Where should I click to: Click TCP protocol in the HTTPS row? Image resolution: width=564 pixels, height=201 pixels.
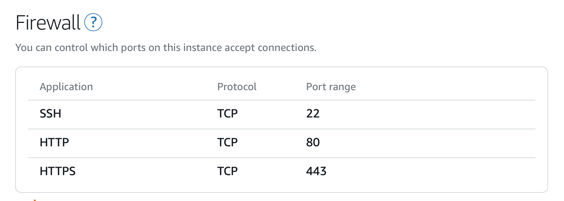pos(227,171)
